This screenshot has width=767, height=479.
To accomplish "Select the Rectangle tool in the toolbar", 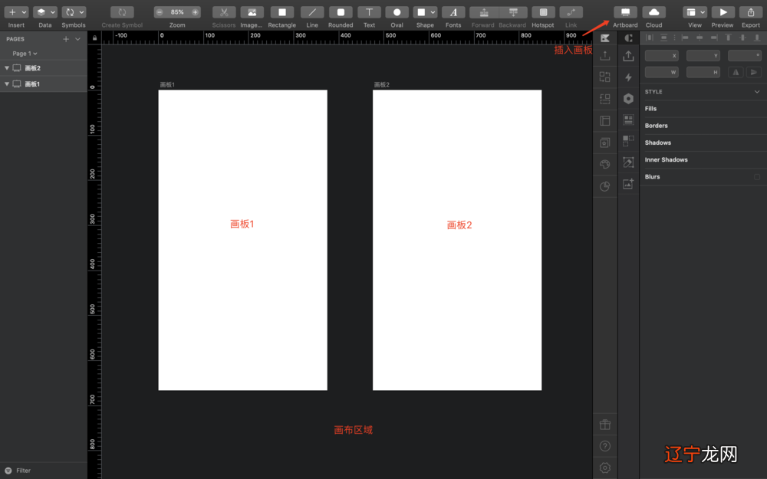I will click(x=281, y=12).
